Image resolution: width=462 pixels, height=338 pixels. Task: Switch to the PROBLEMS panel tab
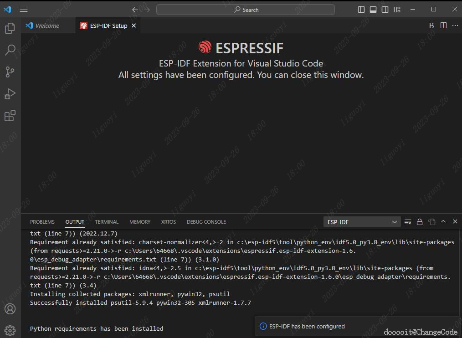42,222
